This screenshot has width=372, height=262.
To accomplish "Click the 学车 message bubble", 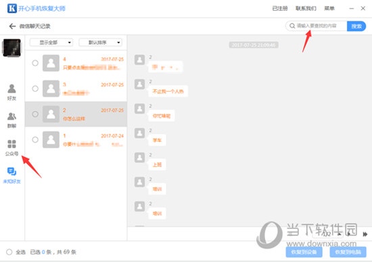I will point(157,140).
